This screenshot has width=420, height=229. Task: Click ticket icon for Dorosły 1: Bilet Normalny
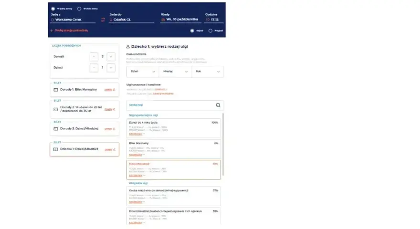[56, 90]
